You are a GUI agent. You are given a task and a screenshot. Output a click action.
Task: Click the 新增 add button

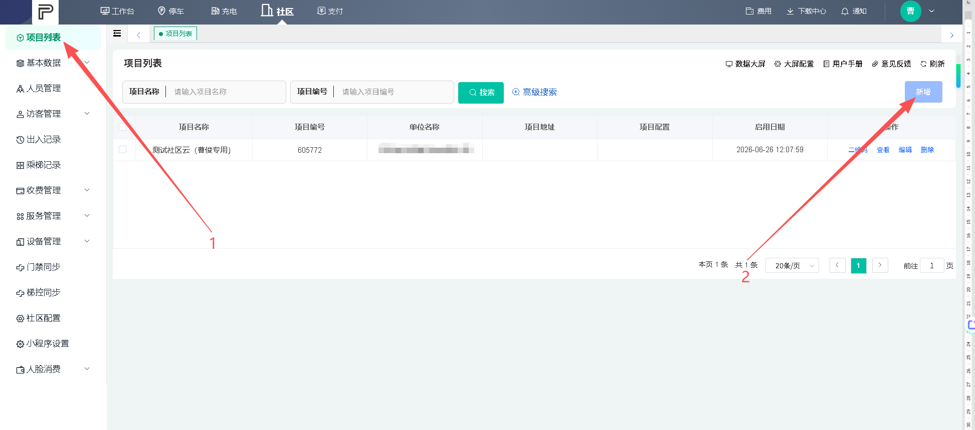point(923,92)
